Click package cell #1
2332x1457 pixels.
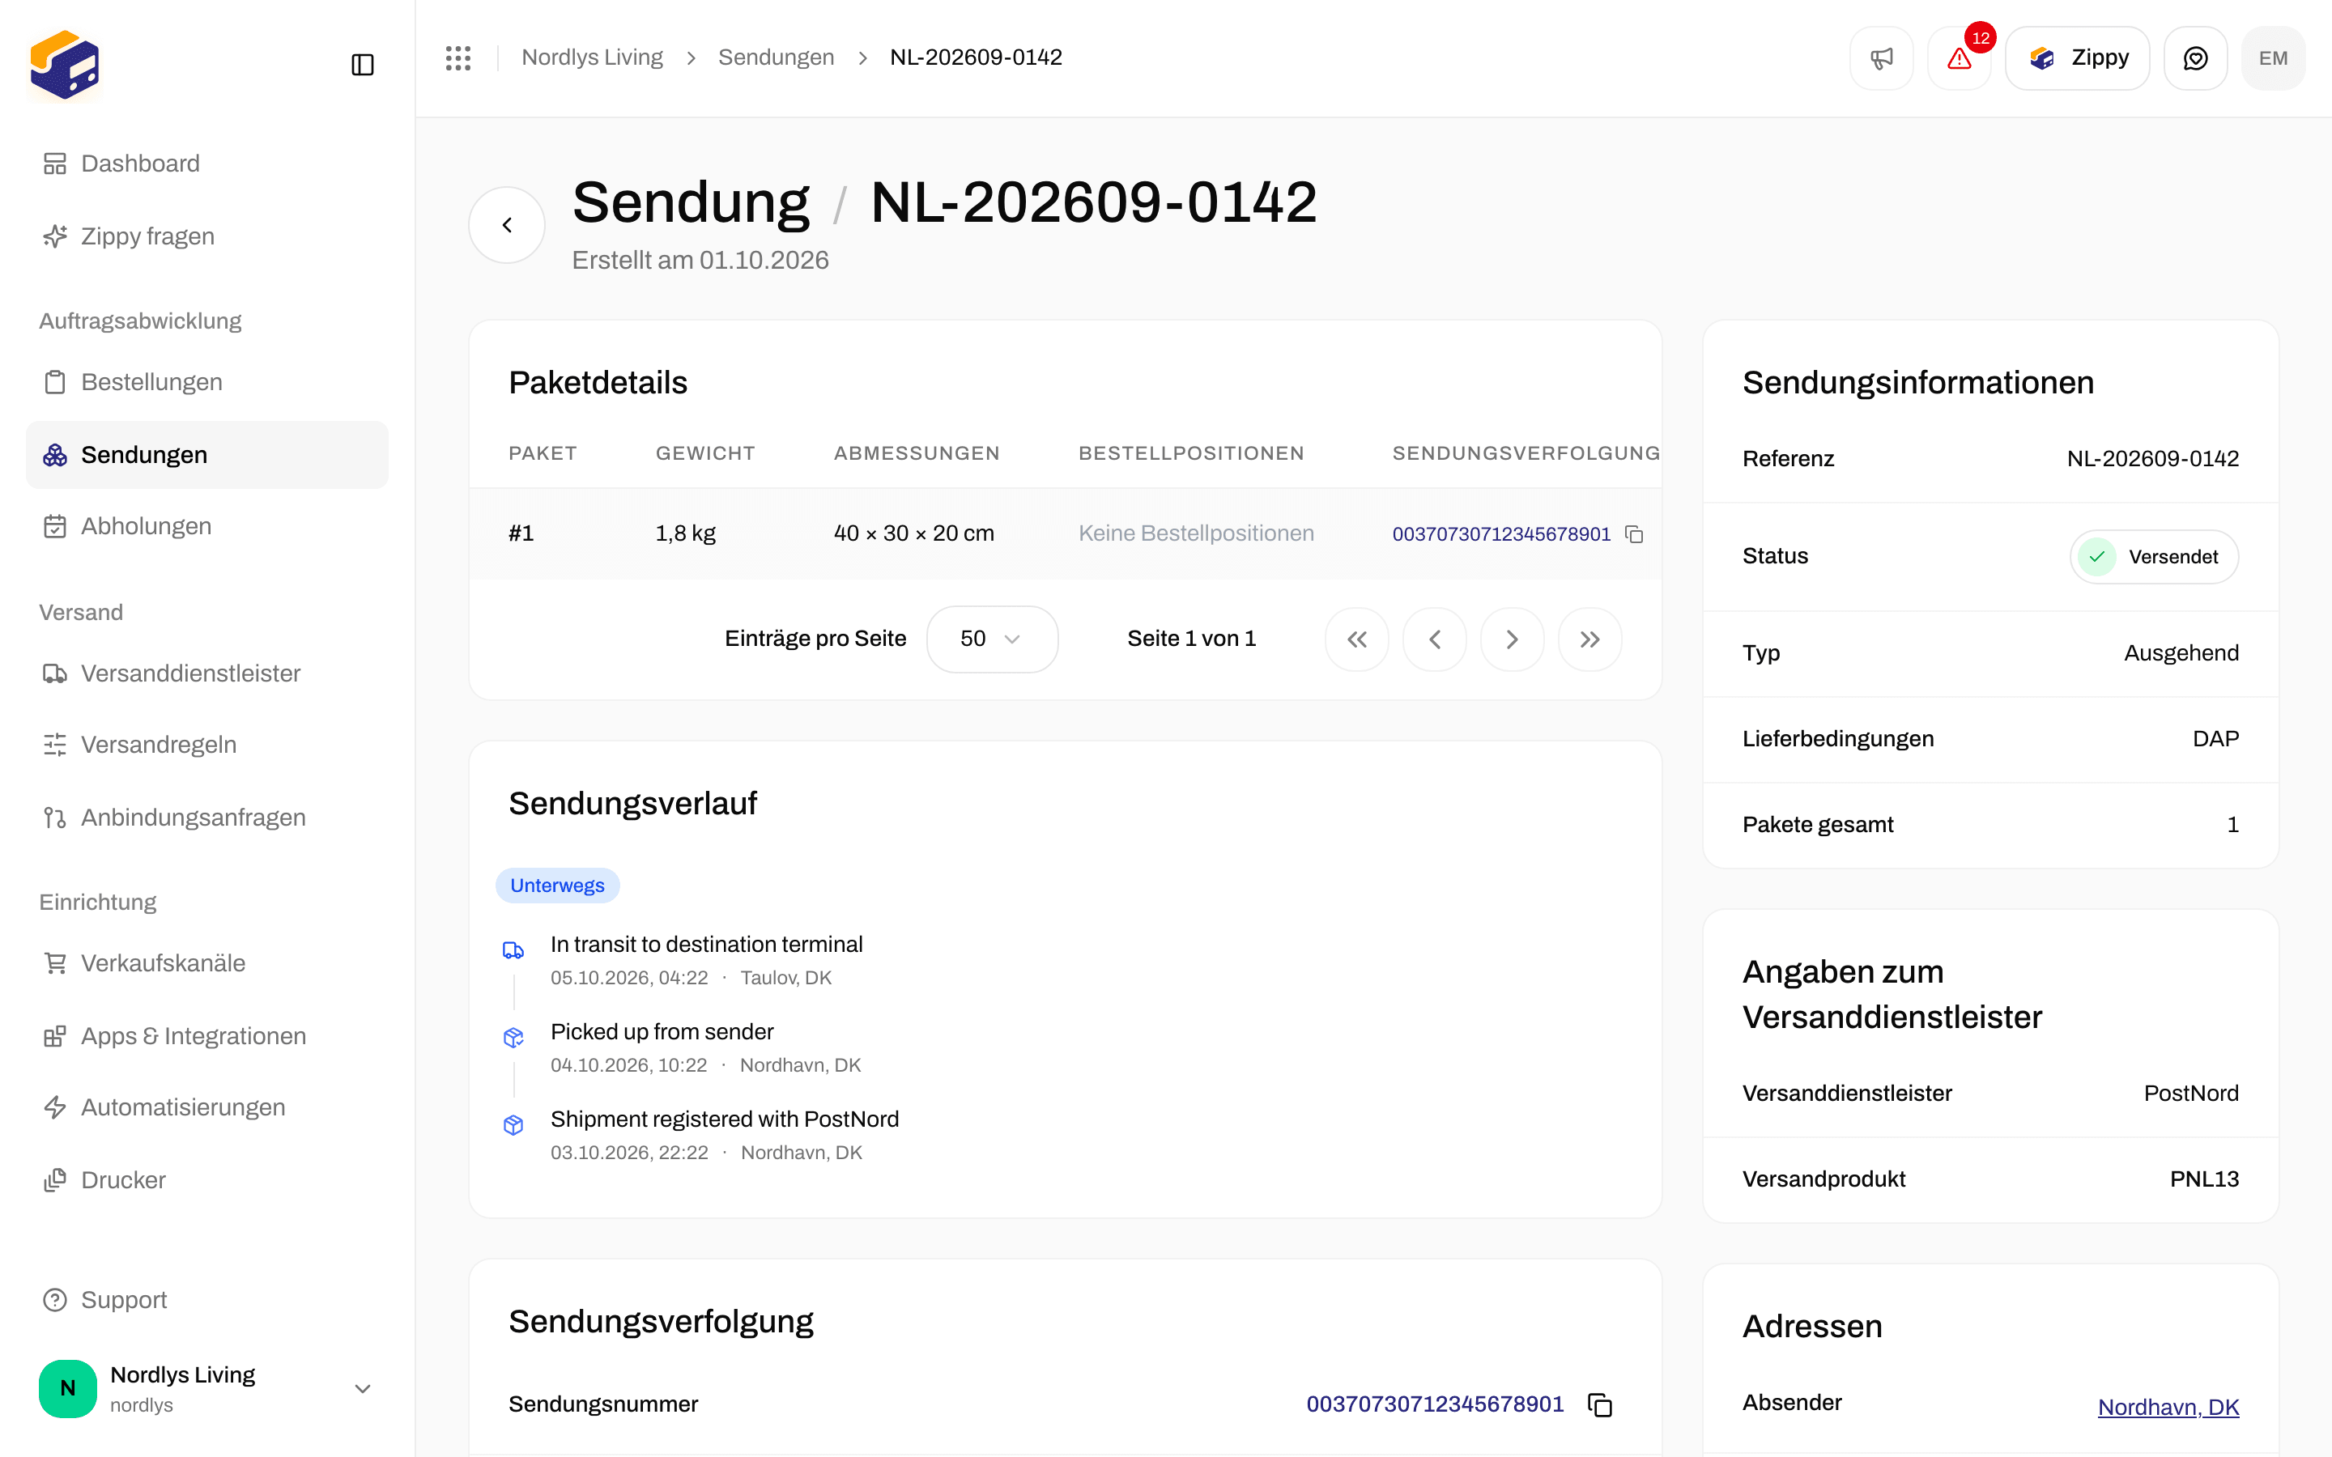point(521,534)
